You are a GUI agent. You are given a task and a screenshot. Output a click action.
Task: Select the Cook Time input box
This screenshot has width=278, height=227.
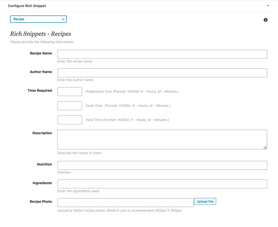[70, 106]
